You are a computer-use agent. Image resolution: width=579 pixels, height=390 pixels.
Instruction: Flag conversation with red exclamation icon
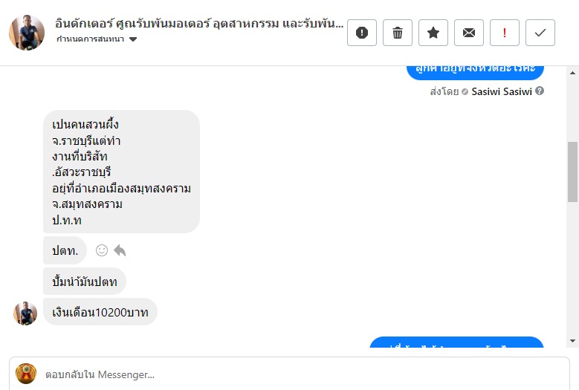pyautogui.click(x=505, y=33)
